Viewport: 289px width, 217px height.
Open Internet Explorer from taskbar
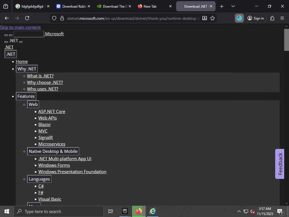click(x=153, y=211)
